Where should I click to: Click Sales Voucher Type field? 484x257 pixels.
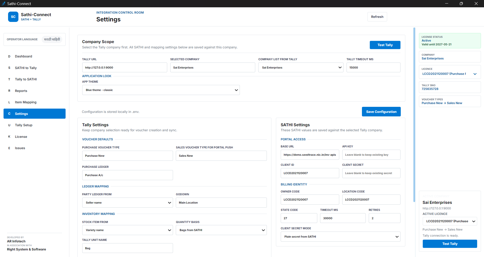coord(221,156)
